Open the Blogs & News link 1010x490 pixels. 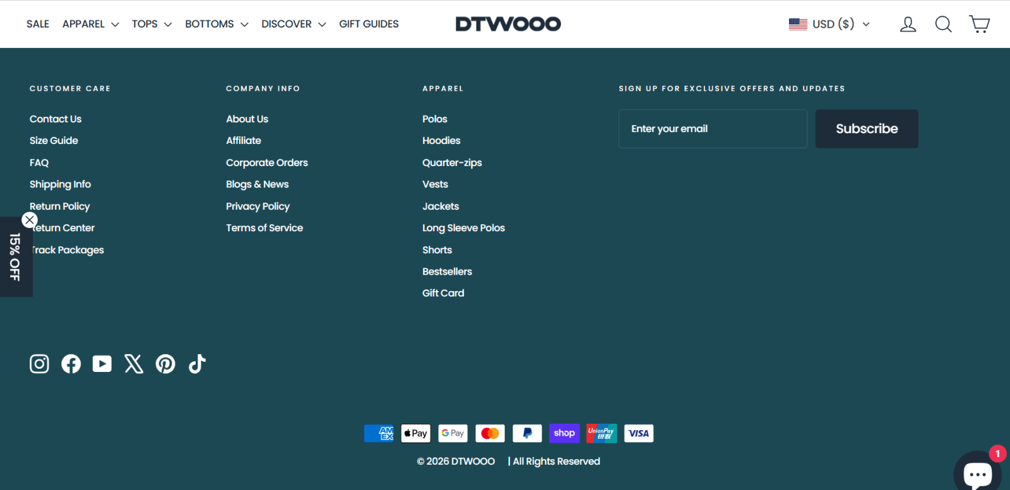tap(257, 184)
